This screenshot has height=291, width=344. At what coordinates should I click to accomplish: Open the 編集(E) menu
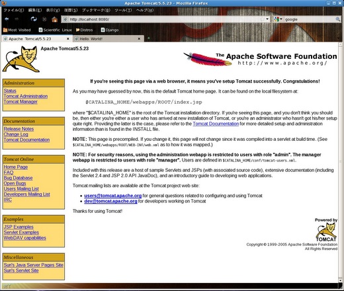tap(35, 10)
